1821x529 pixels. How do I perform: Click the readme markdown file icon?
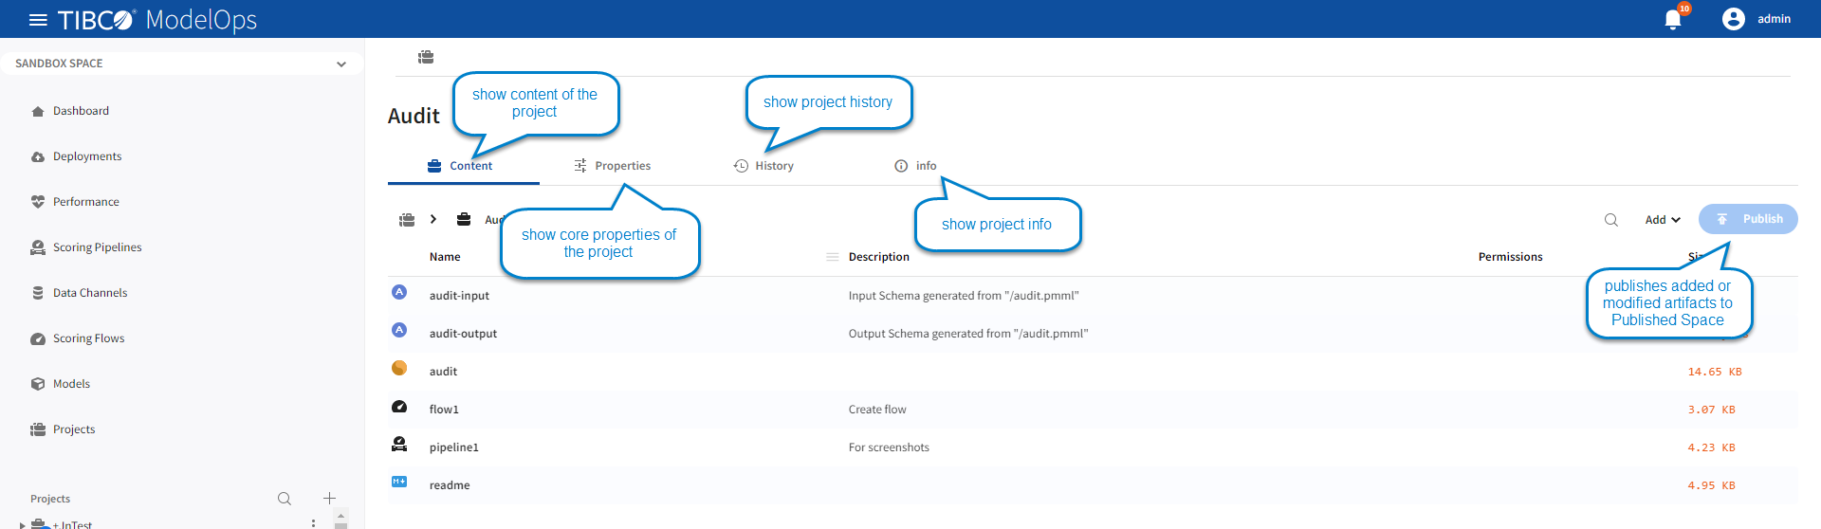(399, 482)
